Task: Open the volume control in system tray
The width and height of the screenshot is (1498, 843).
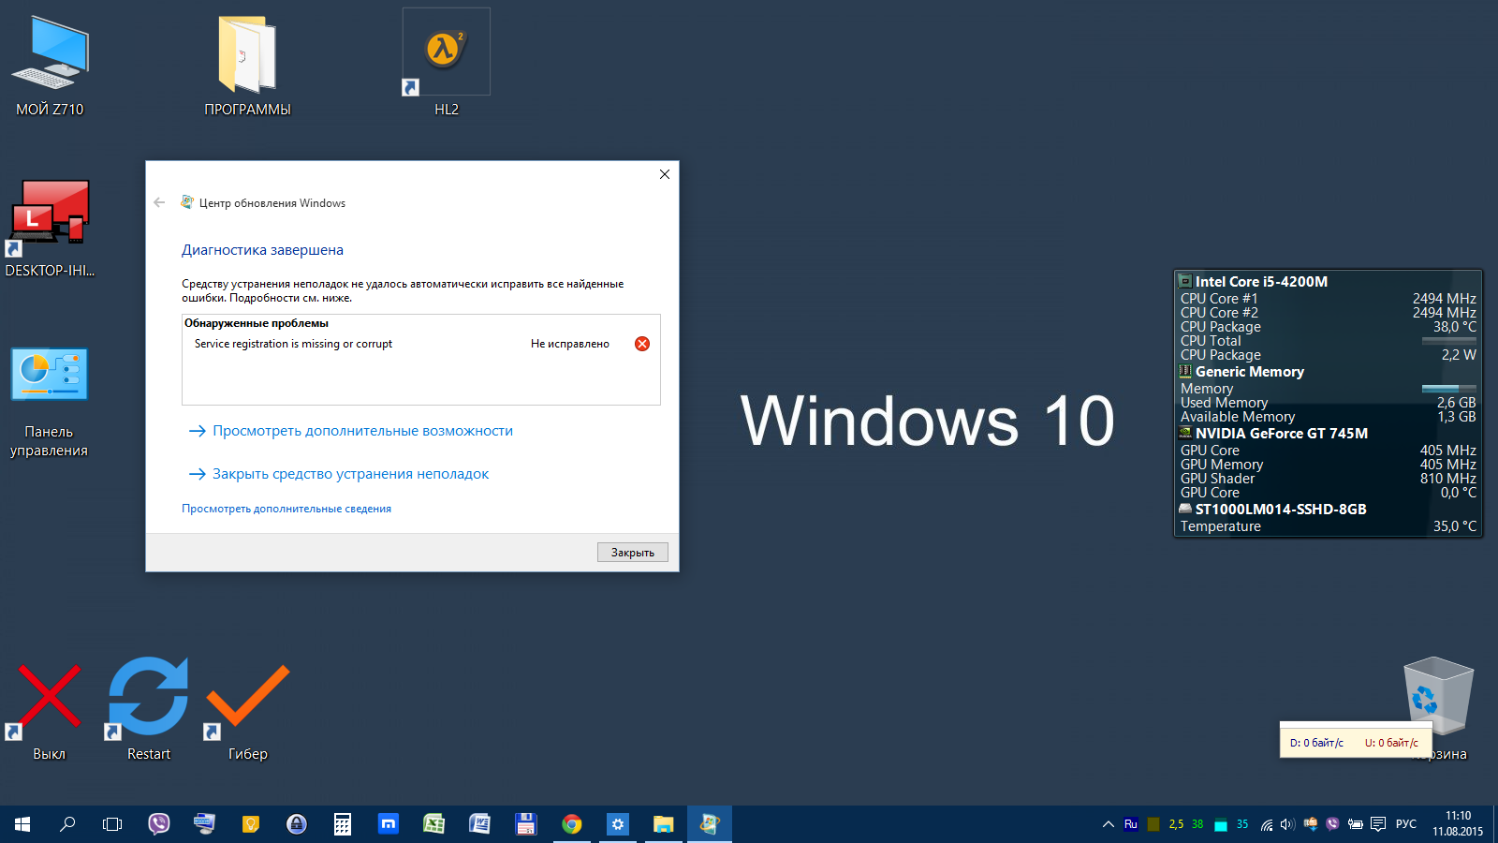Action: (1287, 824)
